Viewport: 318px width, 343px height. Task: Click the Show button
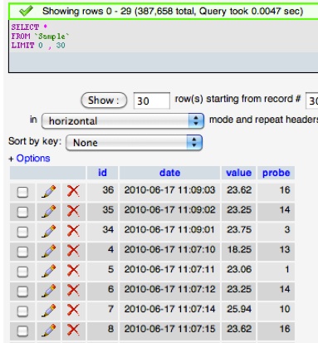[104, 100]
